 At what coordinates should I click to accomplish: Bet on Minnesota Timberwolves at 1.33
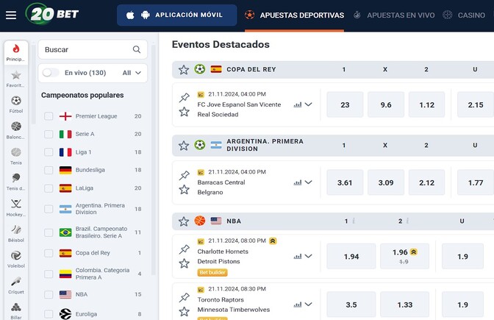click(x=404, y=305)
